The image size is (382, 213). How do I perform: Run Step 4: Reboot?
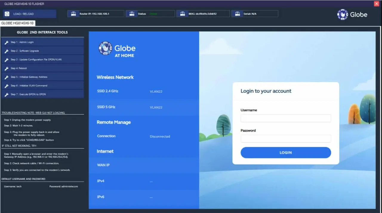tap(42, 68)
